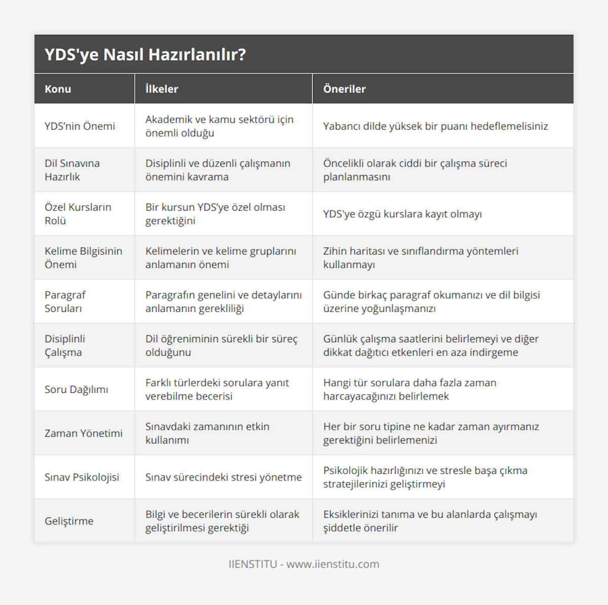
Task: Click the 'Disiplinli Çalışma' topic cell
Action: (x=65, y=345)
